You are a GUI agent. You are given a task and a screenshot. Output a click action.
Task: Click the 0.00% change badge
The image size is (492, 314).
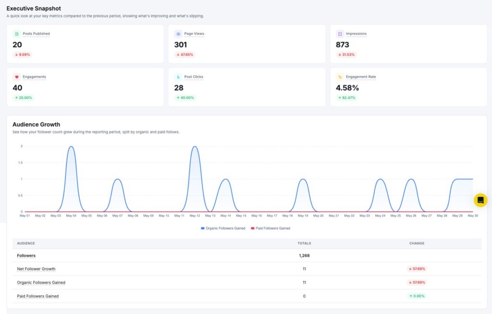point(417,296)
